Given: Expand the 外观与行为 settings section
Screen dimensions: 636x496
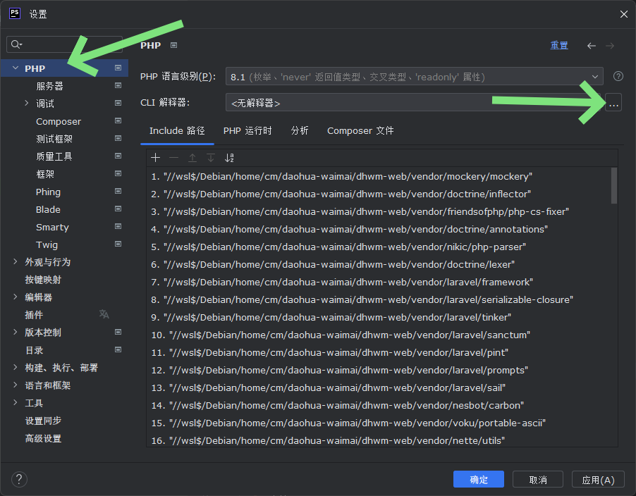Looking at the screenshot, I should [16, 262].
